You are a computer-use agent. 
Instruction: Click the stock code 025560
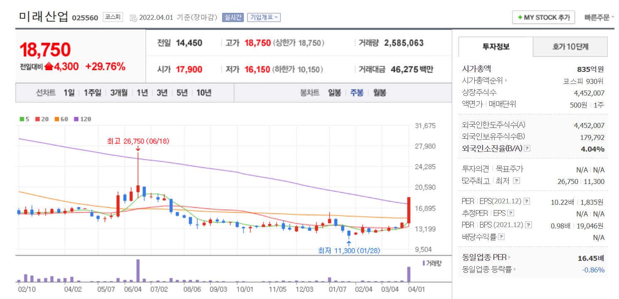click(85, 18)
